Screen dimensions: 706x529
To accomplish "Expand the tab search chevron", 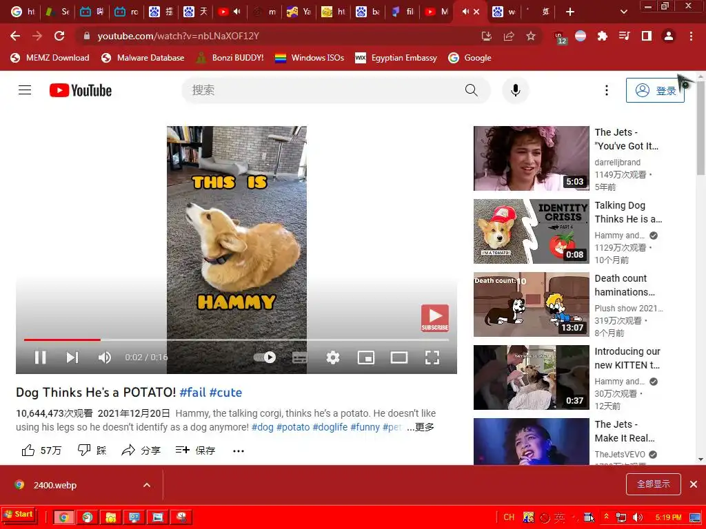I will coord(623,12).
